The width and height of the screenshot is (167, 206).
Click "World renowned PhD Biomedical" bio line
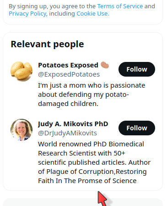coord(91,144)
